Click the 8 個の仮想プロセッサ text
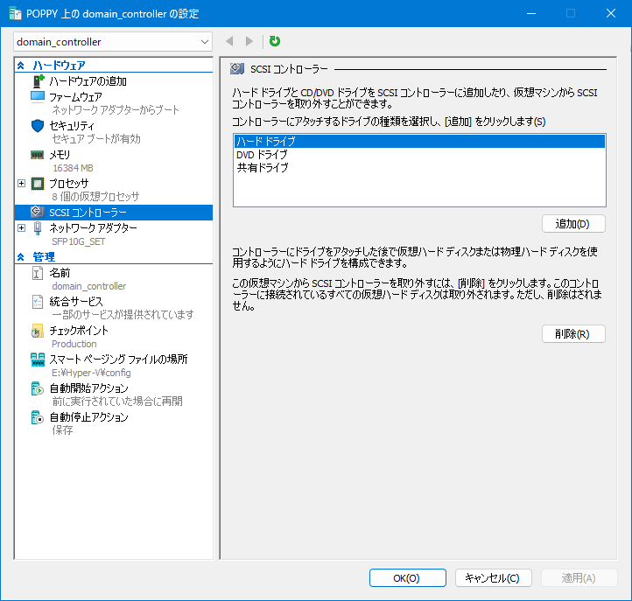Viewport: 632px width, 601px height. pos(95,197)
